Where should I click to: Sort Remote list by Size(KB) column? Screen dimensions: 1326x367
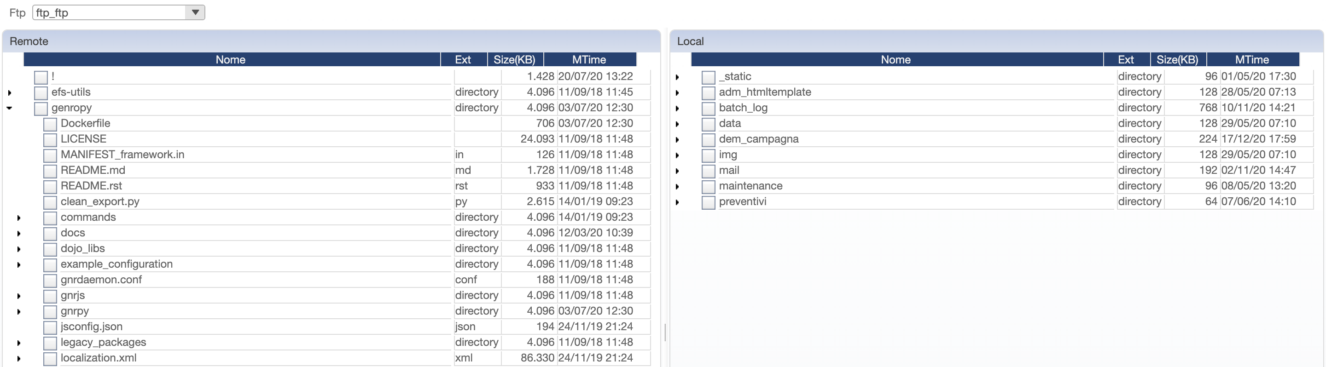(x=515, y=60)
